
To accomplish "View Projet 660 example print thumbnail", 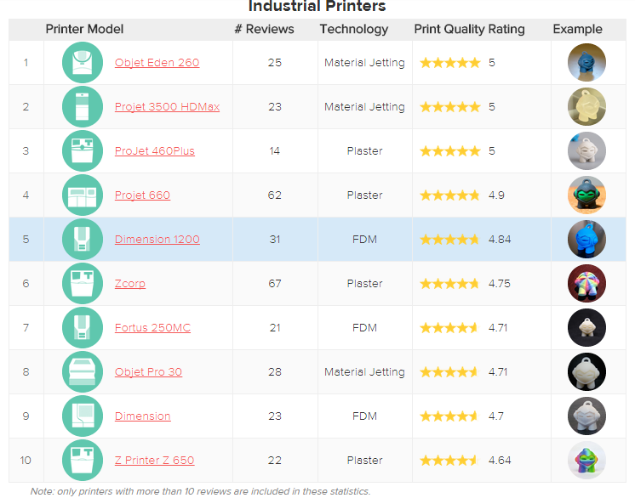I will [x=586, y=195].
